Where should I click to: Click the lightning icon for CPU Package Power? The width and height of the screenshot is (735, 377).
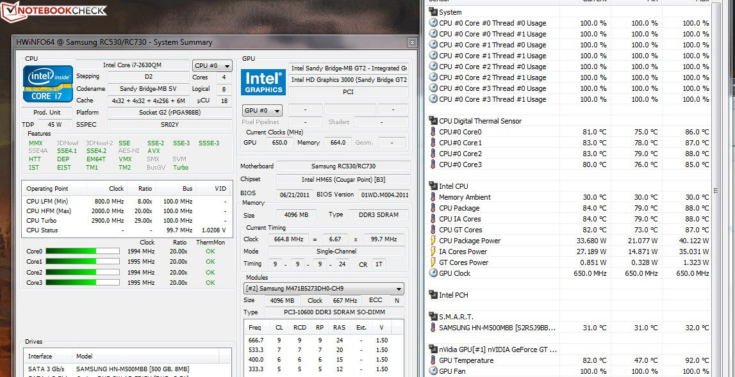tap(433, 241)
